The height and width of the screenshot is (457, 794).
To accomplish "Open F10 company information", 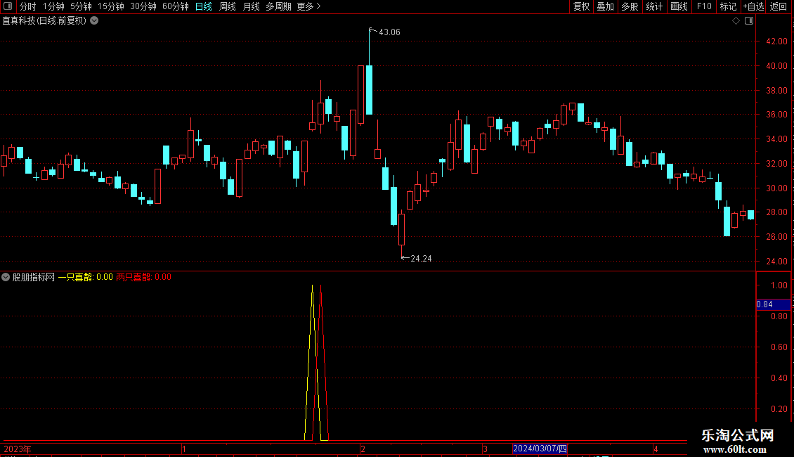I will coord(704,6).
